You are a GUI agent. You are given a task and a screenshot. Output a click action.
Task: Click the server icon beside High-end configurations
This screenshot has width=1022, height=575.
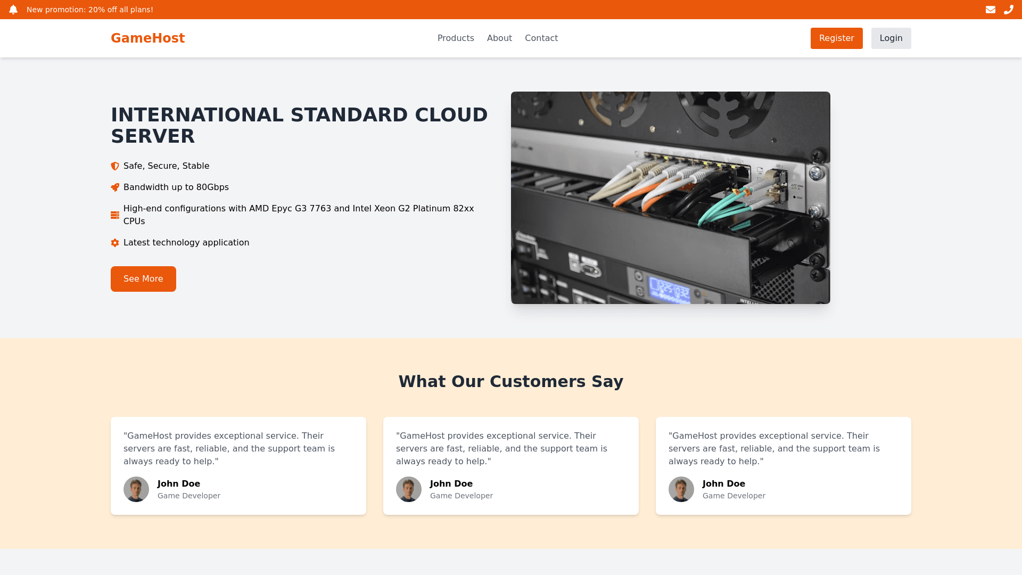pyautogui.click(x=115, y=215)
